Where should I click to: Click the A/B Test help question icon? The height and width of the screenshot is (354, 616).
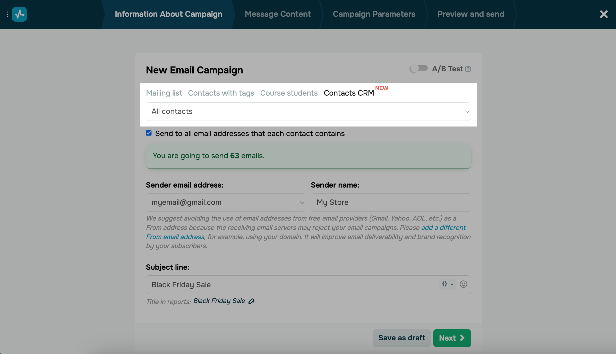(x=468, y=69)
